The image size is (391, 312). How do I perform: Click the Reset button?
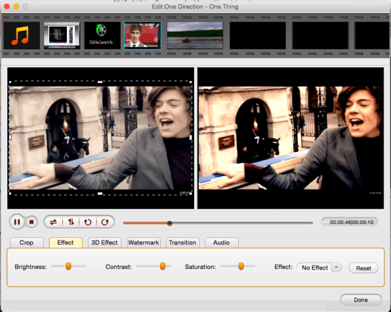tap(363, 268)
